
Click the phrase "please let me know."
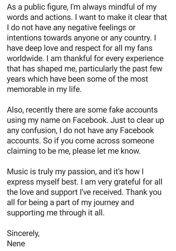point(106,151)
